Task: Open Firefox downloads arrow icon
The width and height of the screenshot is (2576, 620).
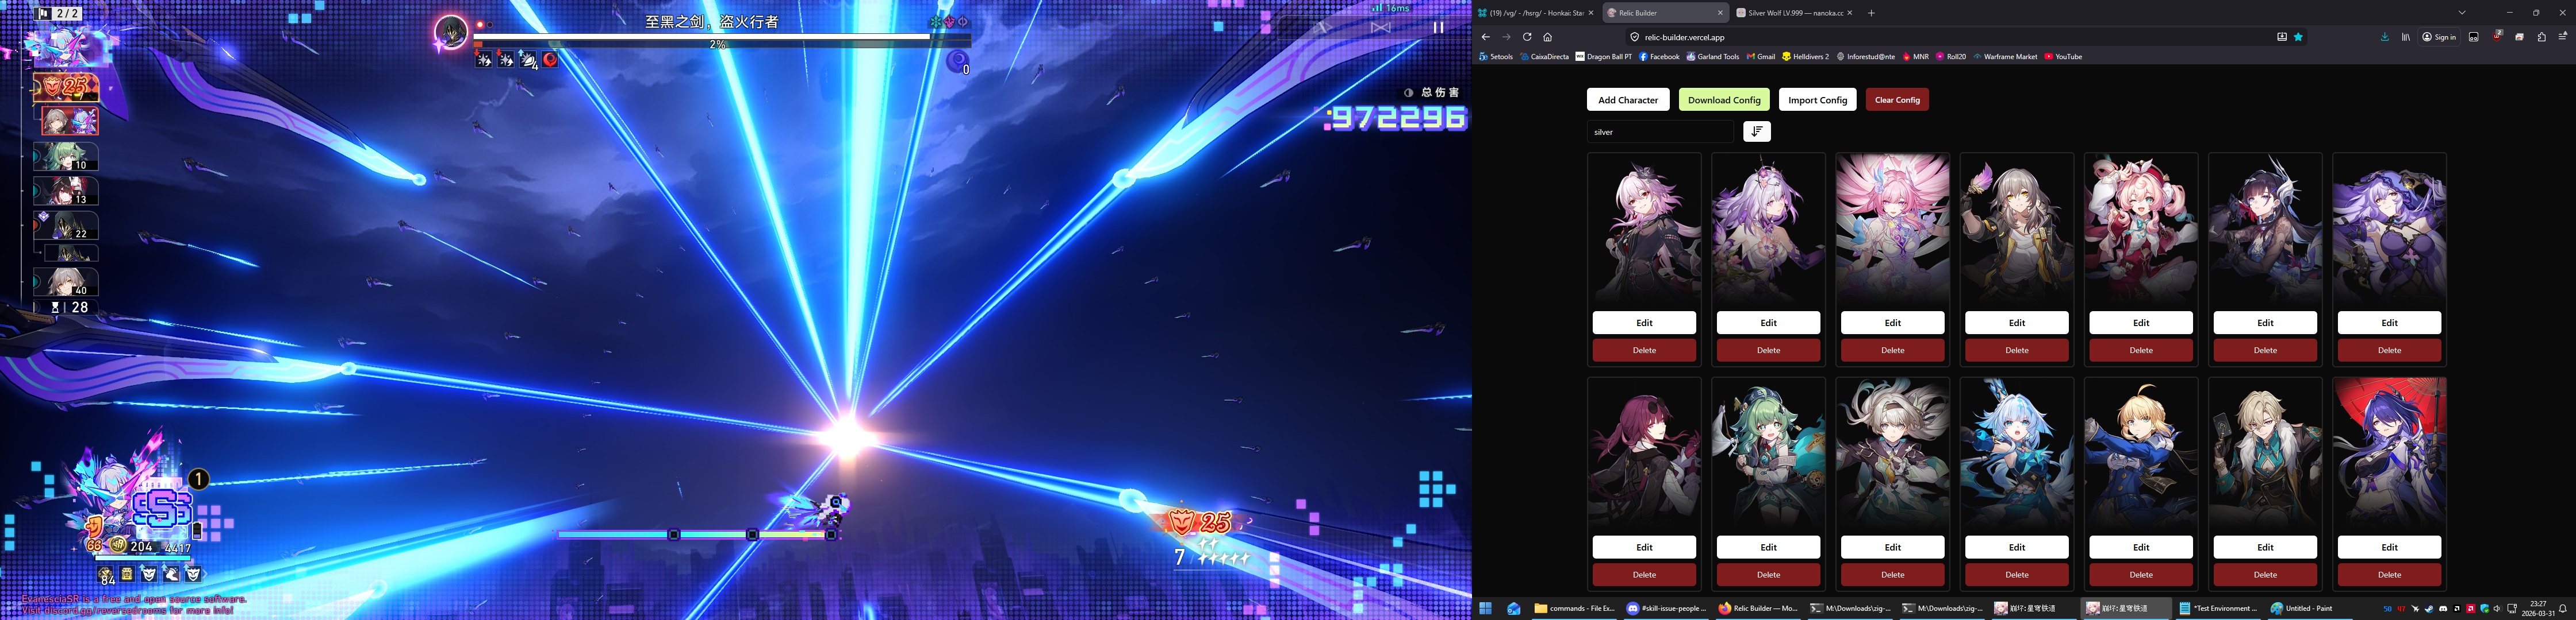Action: pos(2384,37)
